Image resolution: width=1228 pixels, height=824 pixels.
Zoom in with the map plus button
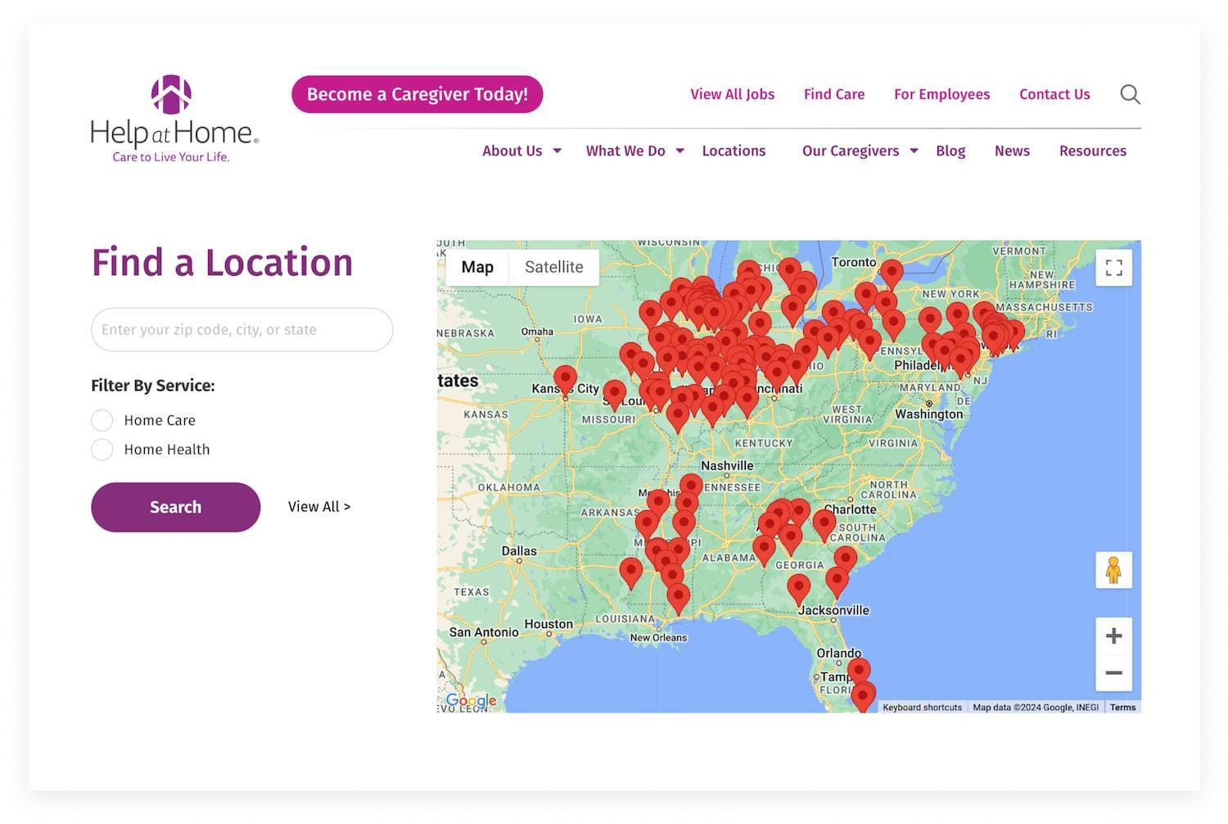click(x=1113, y=636)
